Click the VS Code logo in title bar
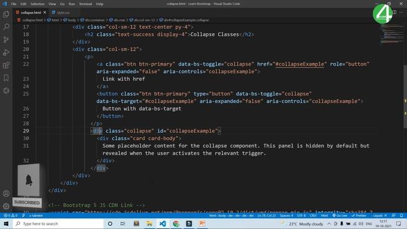The height and width of the screenshot is (229, 407). (4, 4)
